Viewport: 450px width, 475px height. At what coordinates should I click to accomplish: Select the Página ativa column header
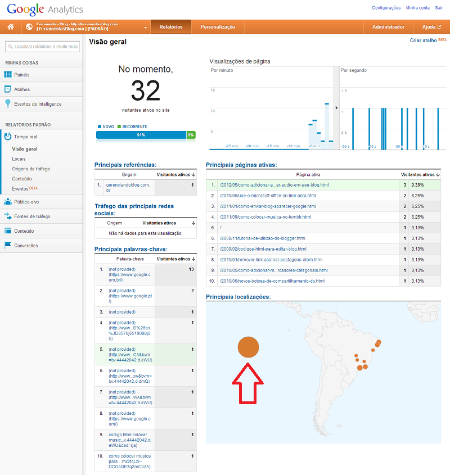click(x=308, y=174)
